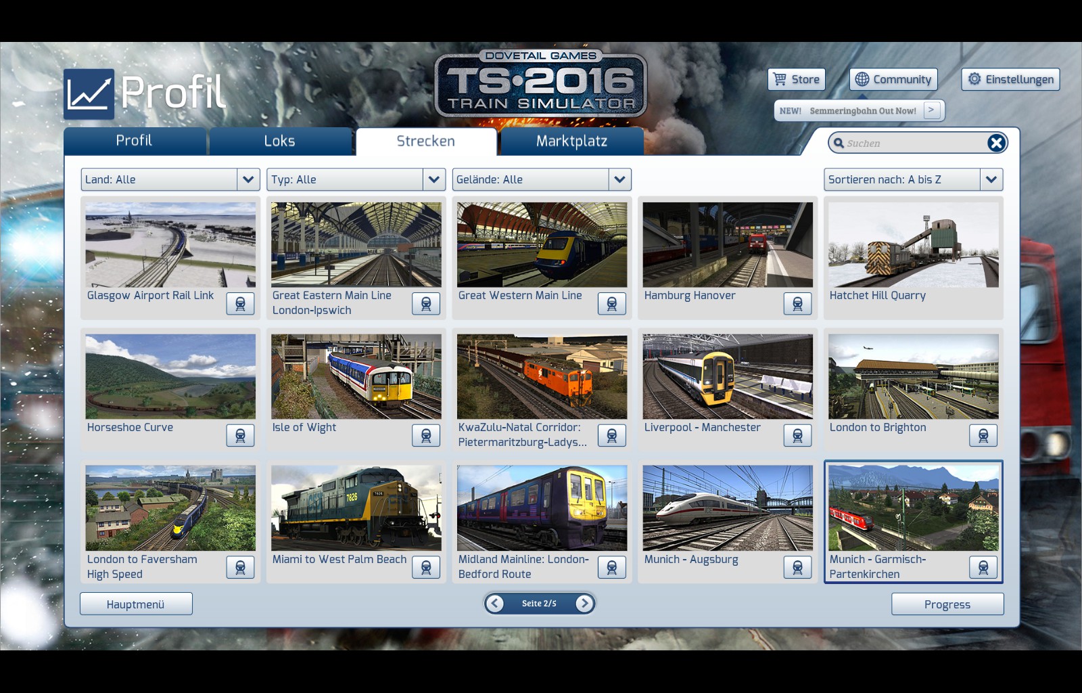This screenshot has height=693, width=1082.
Task: Select London to Brighton thumbnail
Action: click(x=914, y=376)
